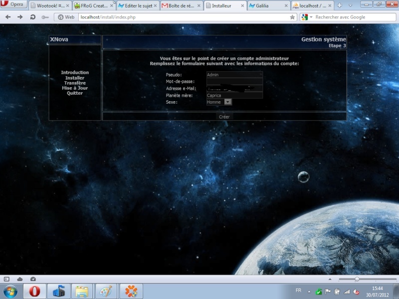Open the Transfère link

pos(75,83)
